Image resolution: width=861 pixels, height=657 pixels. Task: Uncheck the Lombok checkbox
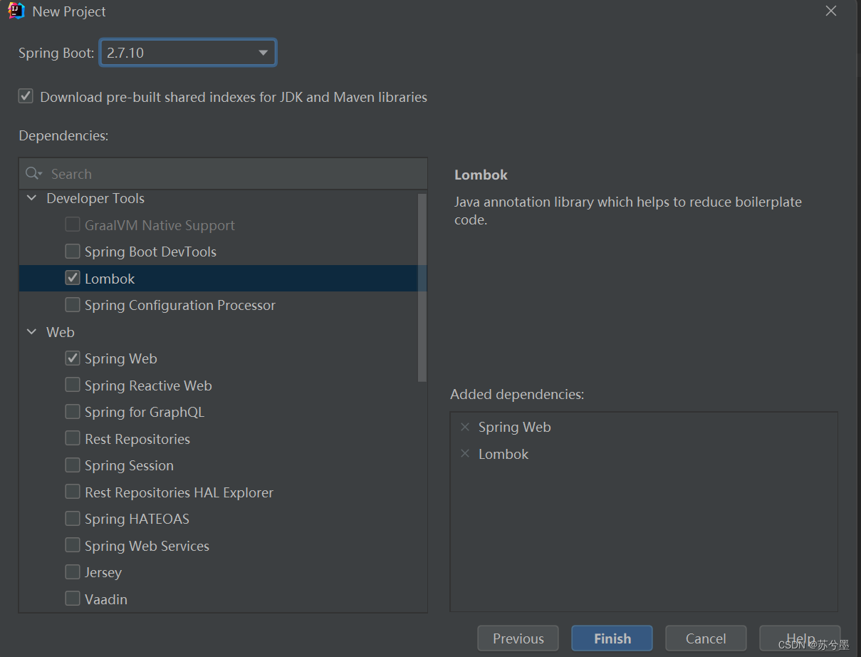point(73,279)
